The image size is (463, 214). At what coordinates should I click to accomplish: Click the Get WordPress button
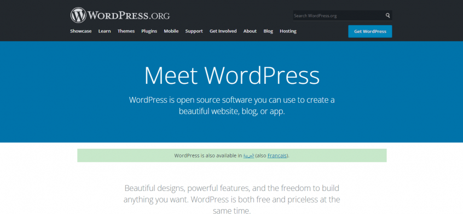pos(370,31)
